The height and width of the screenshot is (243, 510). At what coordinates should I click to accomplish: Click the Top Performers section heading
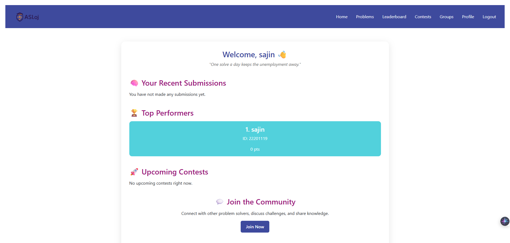(167, 113)
